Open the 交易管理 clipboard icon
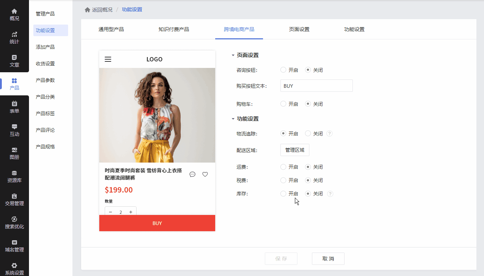This screenshot has height=276, width=484. [14, 196]
